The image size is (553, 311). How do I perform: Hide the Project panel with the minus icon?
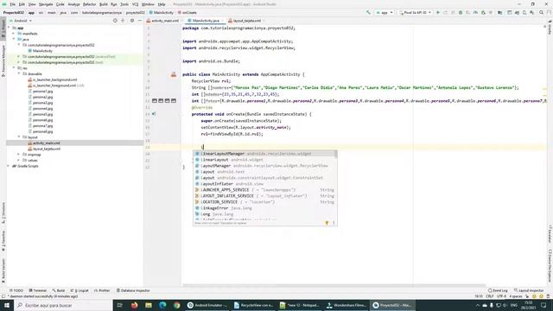(x=139, y=21)
